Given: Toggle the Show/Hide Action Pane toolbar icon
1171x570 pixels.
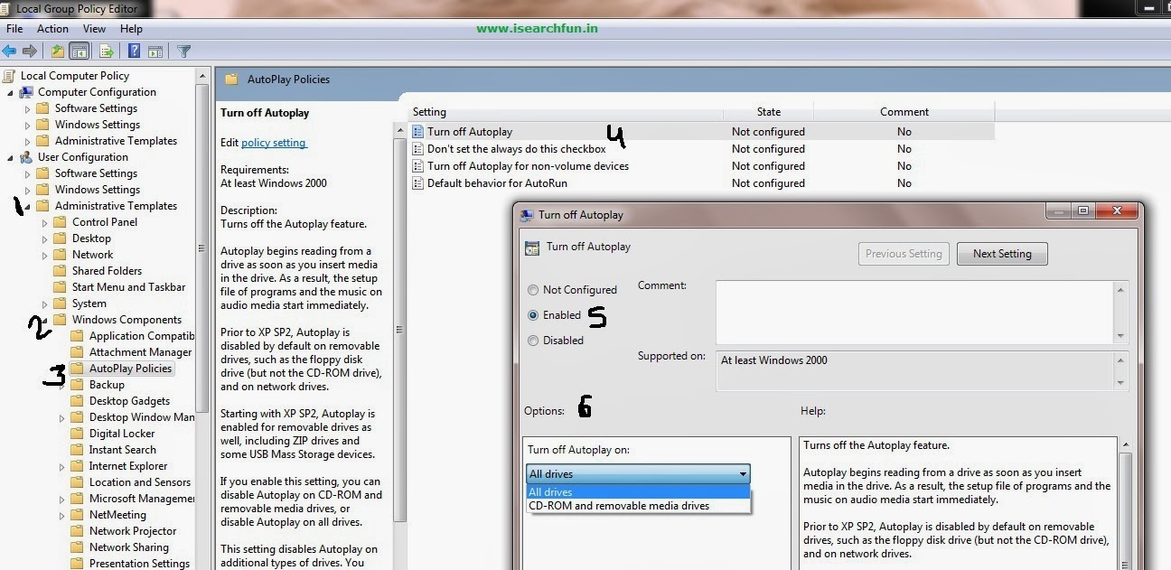Looking at the screenshot, I should coord(156,51).
